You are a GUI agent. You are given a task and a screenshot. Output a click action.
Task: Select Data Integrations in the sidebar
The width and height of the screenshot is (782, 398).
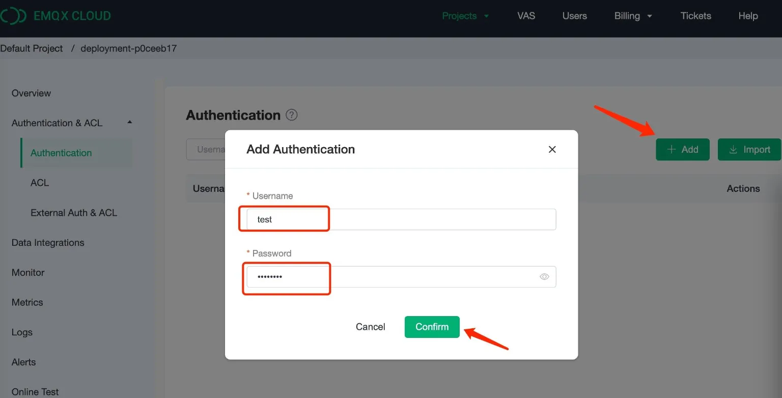[48, 242]
